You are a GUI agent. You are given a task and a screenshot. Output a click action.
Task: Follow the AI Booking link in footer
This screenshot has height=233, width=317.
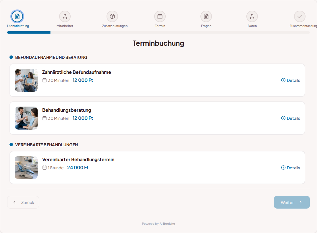point(167,224)
